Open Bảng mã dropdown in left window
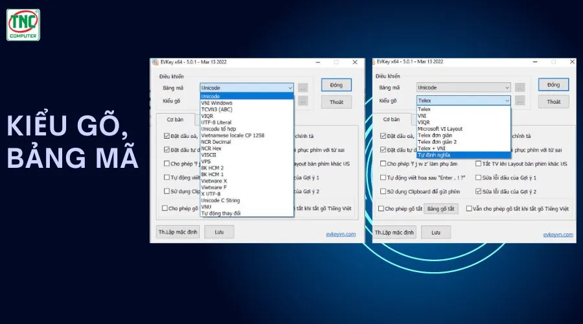This screenshot has height=324, width=583. pos(247,87)
